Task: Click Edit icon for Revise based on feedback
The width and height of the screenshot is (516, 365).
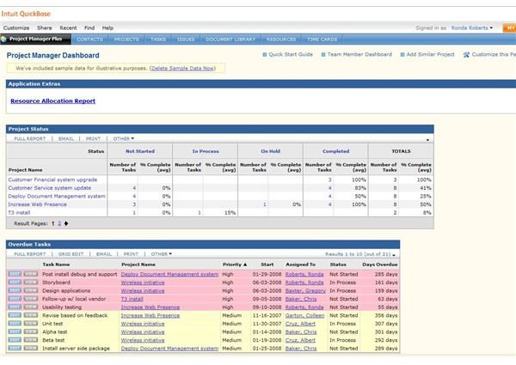Action: (15, 315)
